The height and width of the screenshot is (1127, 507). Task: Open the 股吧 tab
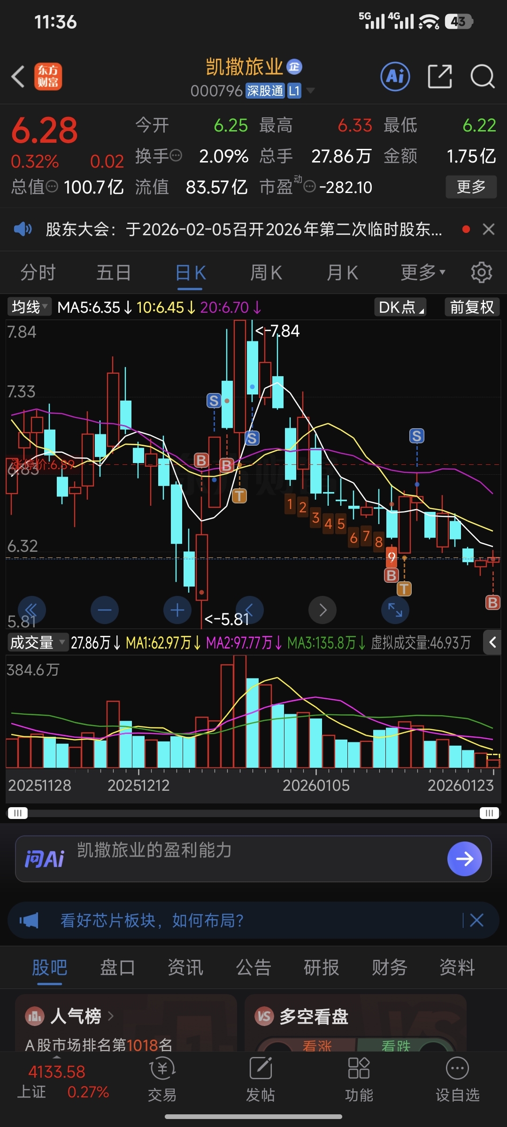pos(50,967)
